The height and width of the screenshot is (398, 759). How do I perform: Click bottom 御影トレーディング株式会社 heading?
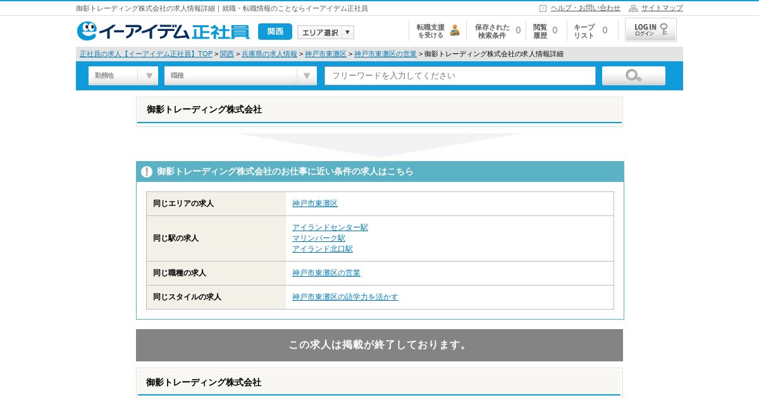pyautogui.click(x=204, y=382)
